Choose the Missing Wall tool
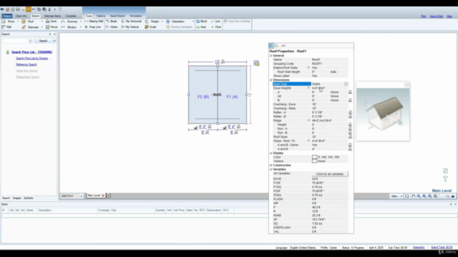This screenshot has height=257, width=458. (x=94, y=21)
